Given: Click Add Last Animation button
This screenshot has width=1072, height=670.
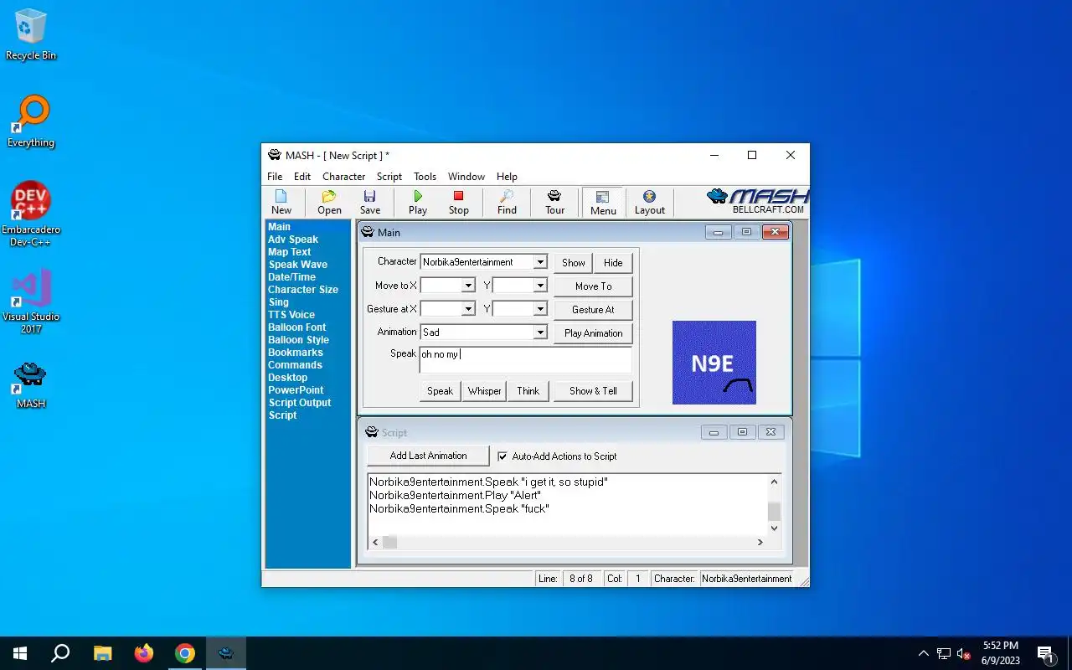Looking at the screenshot, I should [x=428, y=456].
